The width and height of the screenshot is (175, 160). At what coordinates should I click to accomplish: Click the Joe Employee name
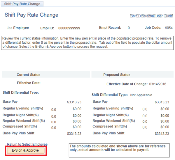click(18, 28)
